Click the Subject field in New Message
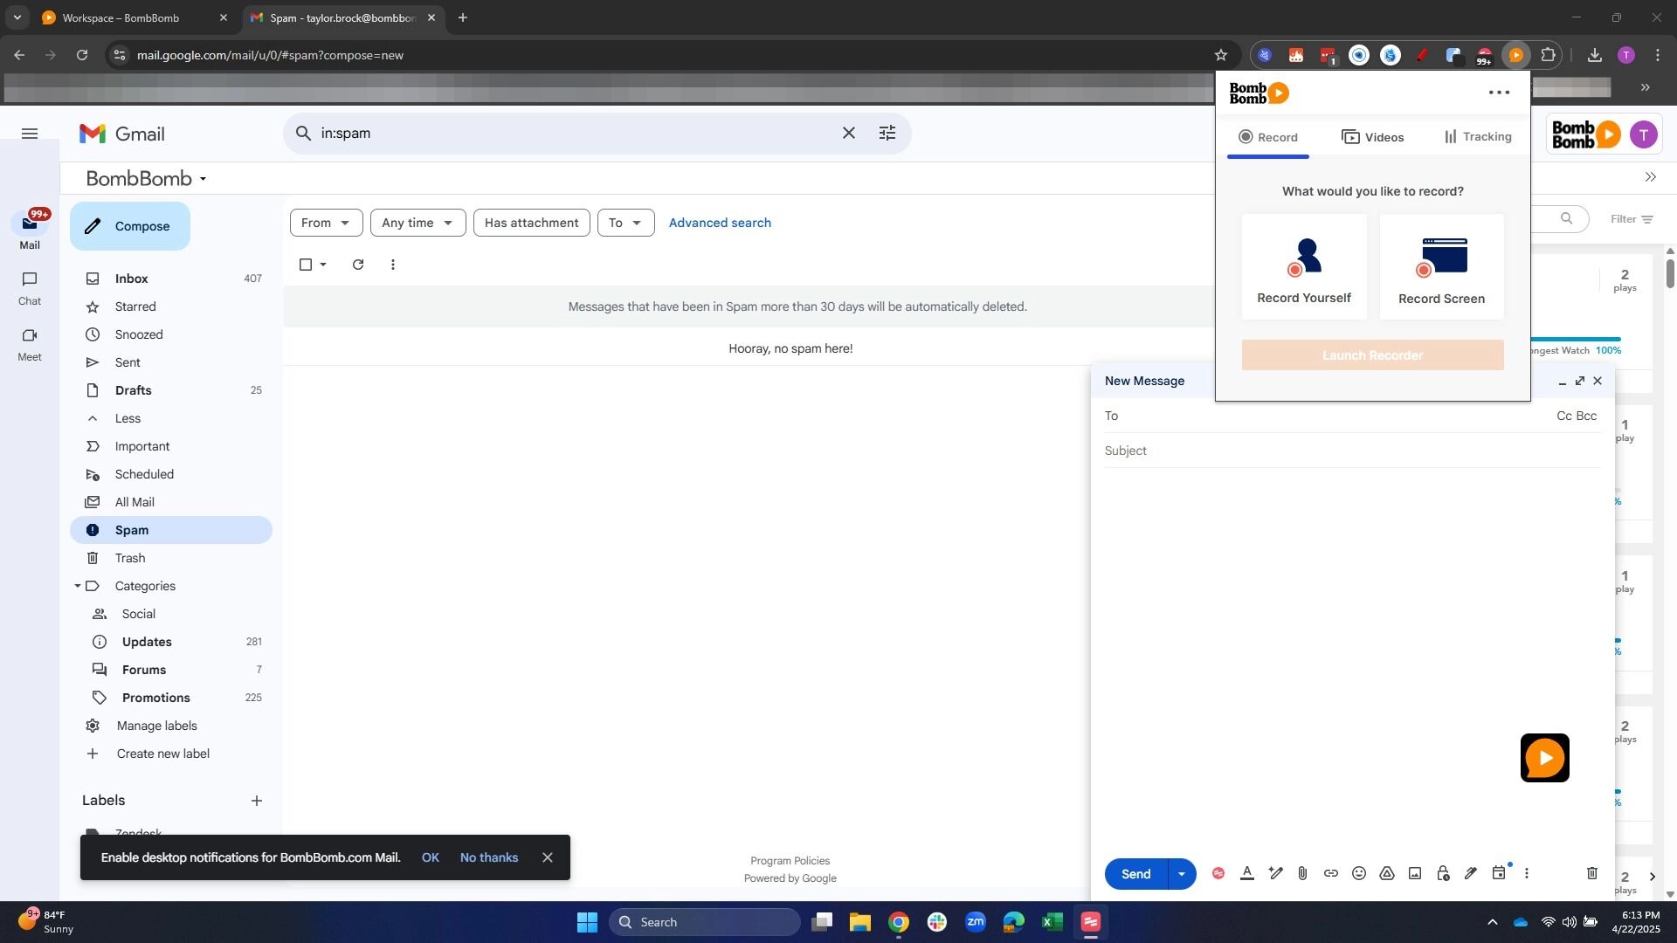The image size is (1677, 943). tap(1352, 451)
